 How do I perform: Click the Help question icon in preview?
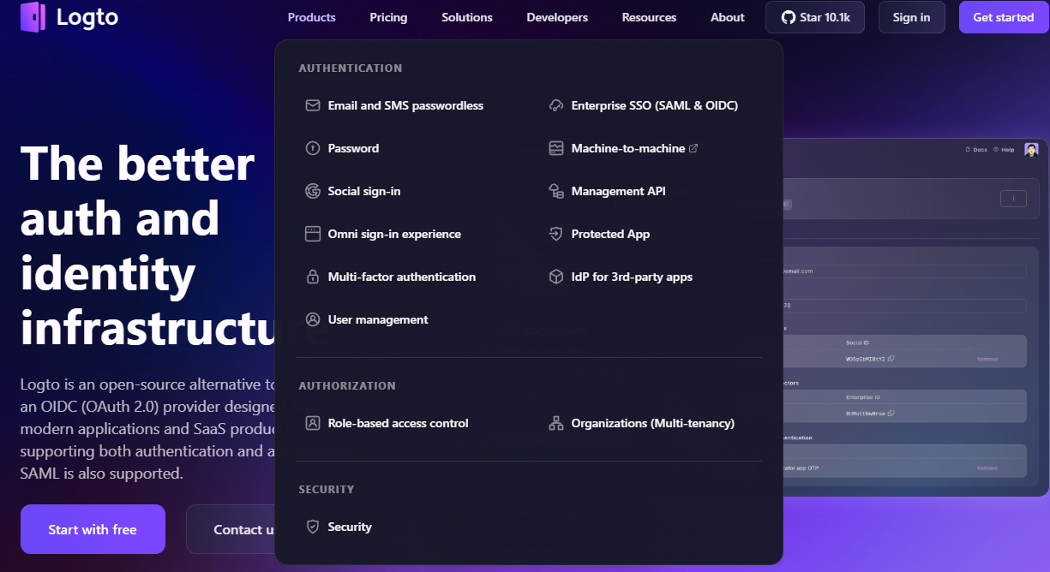pos(996,150)
